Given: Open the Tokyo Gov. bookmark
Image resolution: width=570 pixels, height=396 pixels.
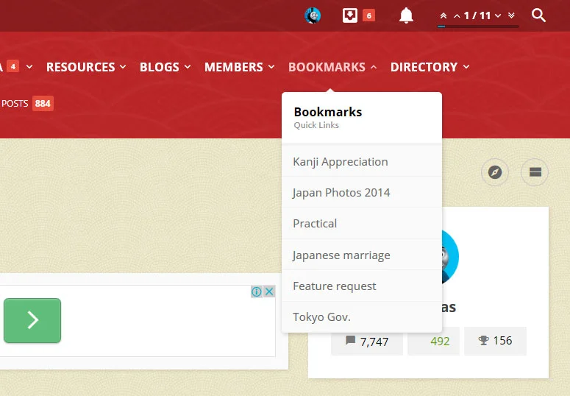Looking at the screenshot, I should pyautogui.click(x=362, y=317).
